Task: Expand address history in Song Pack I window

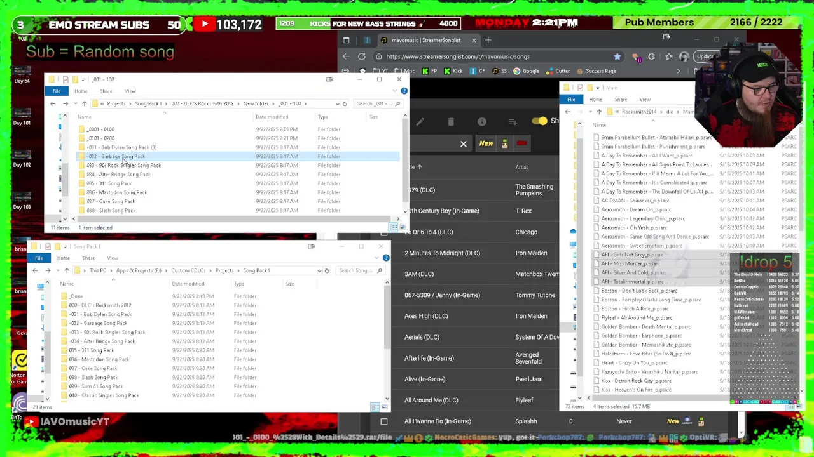Action: click(x=319, y=270)
